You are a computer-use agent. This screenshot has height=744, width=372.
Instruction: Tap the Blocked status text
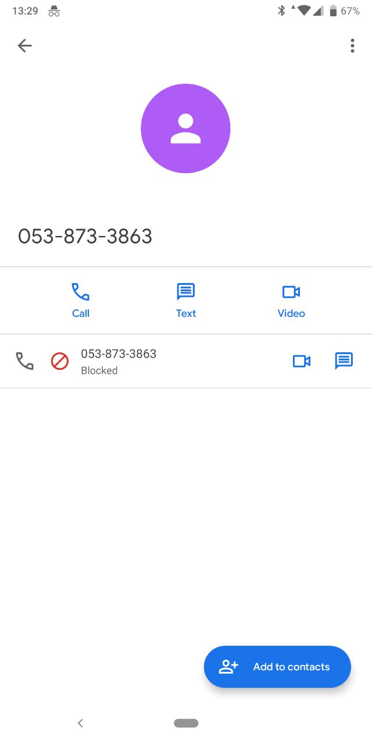click(x=99, y=371)
